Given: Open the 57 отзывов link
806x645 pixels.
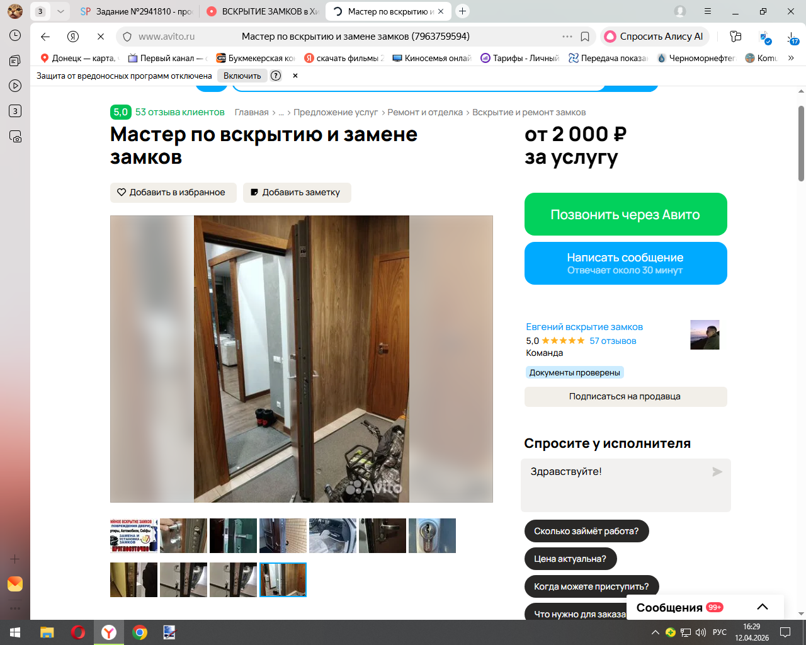Looking at the screenshot, I should pos(613,341).
